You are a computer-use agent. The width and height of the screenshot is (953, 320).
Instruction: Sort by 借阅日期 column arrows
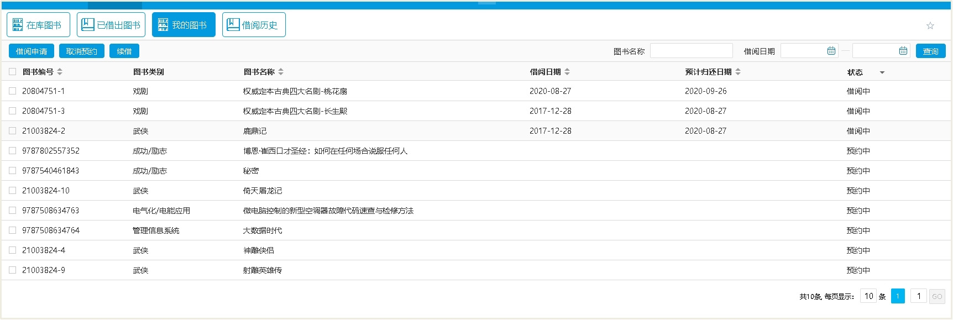click(x=567, y=72)
